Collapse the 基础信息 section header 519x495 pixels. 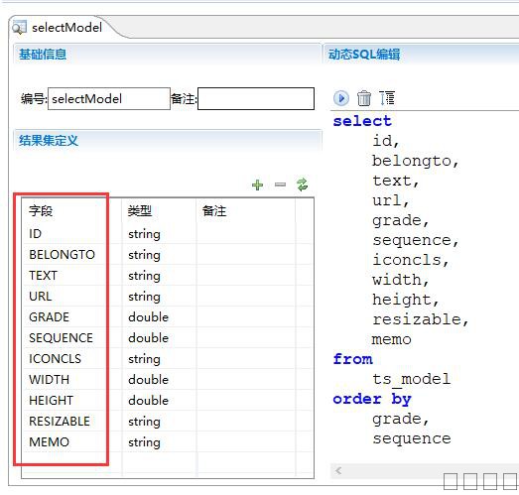(x=43, y=55)
